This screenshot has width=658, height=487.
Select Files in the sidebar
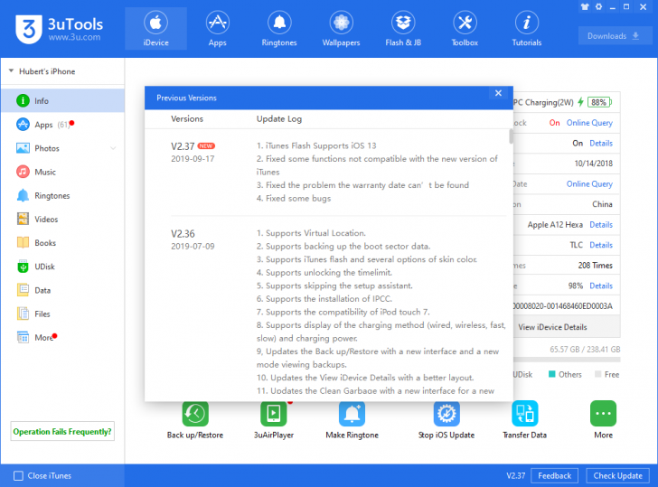[x=62, y=314]
